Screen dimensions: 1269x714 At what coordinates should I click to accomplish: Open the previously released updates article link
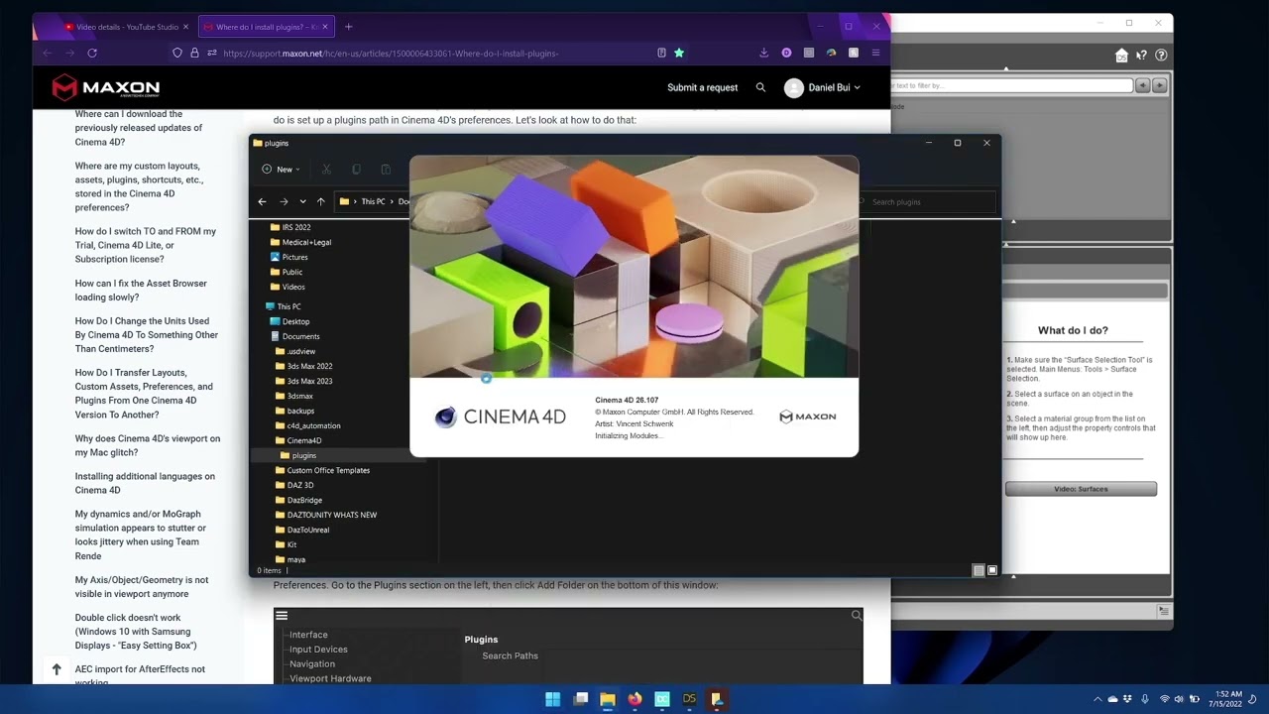coord(139,128)
